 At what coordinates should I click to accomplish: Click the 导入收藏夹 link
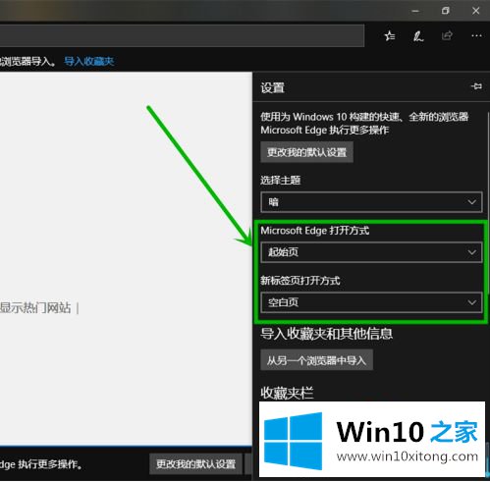coord(89,61)
